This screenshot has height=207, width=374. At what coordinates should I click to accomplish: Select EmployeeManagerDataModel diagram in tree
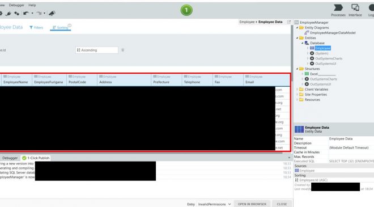click(333, 33)
